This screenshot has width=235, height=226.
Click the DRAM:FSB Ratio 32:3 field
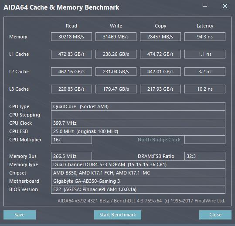point(205,156)
